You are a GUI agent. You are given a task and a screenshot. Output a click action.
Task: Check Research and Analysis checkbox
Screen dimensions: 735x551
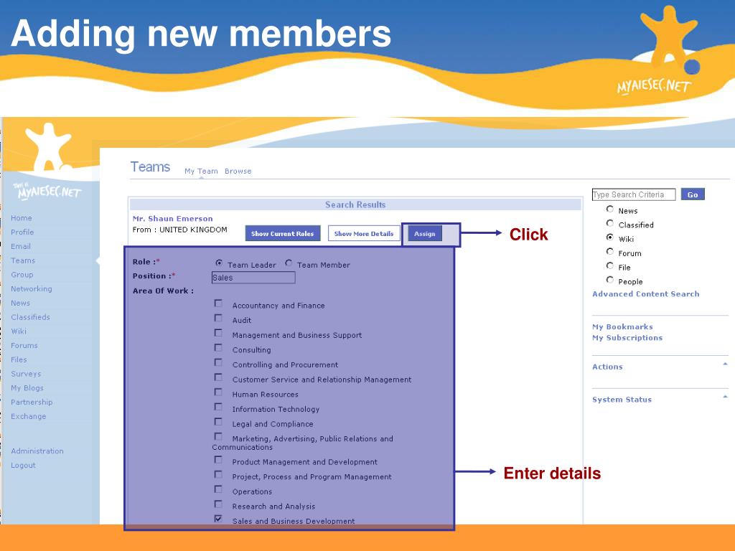[218, 504]
